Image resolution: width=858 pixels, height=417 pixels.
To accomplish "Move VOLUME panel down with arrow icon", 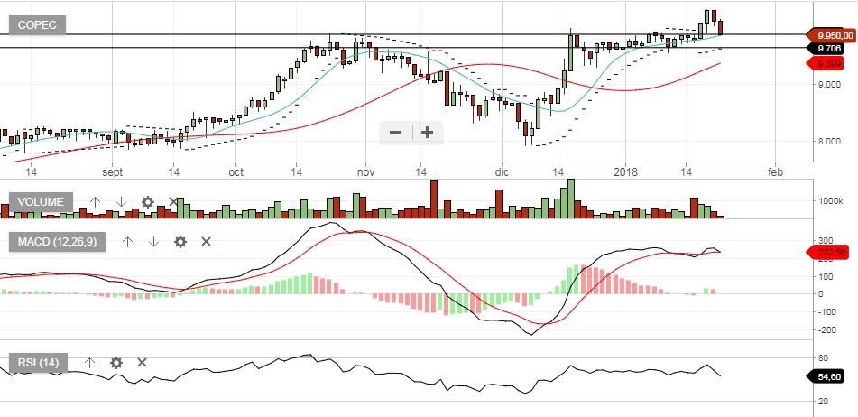I will pos(121,202).
